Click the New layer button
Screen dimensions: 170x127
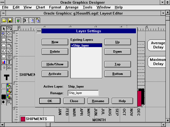click(x=55, y=42)
